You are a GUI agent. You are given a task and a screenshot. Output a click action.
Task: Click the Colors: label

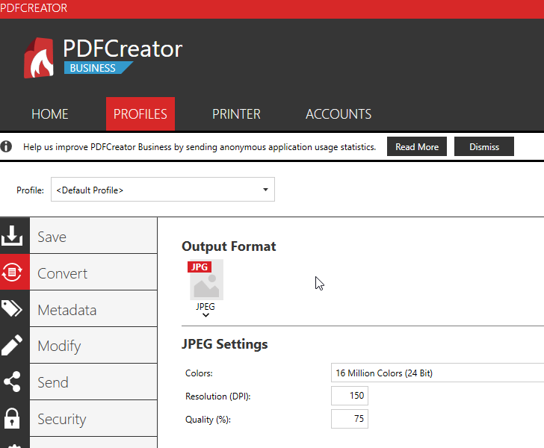199,373
